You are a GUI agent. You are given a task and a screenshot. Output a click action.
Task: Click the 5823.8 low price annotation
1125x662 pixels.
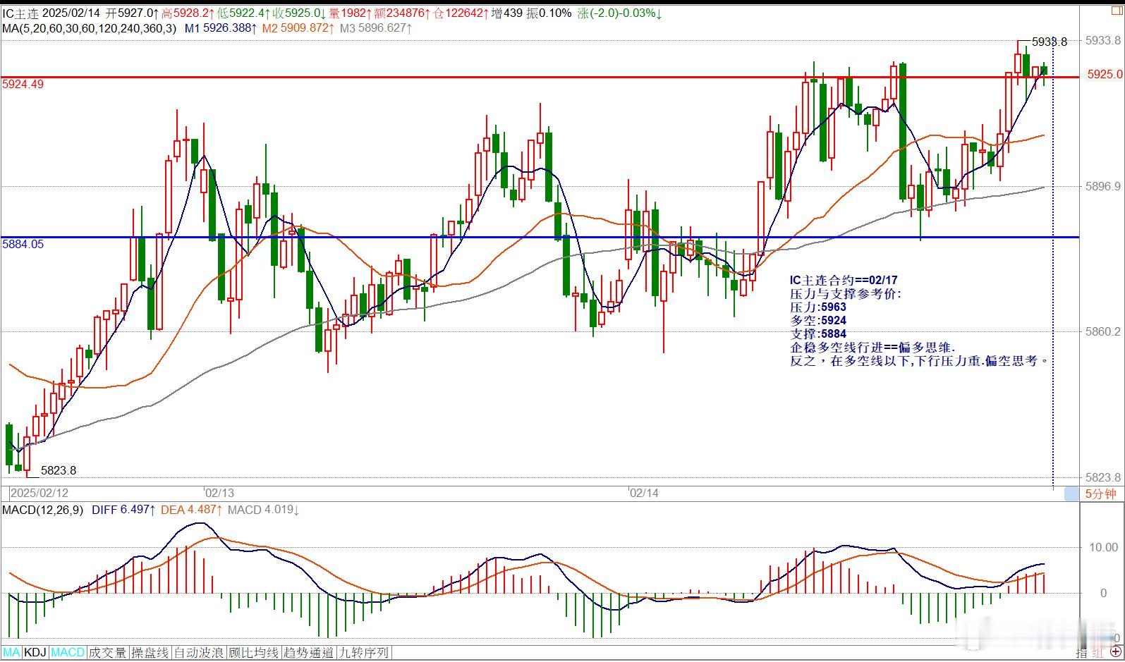point(59,470)
